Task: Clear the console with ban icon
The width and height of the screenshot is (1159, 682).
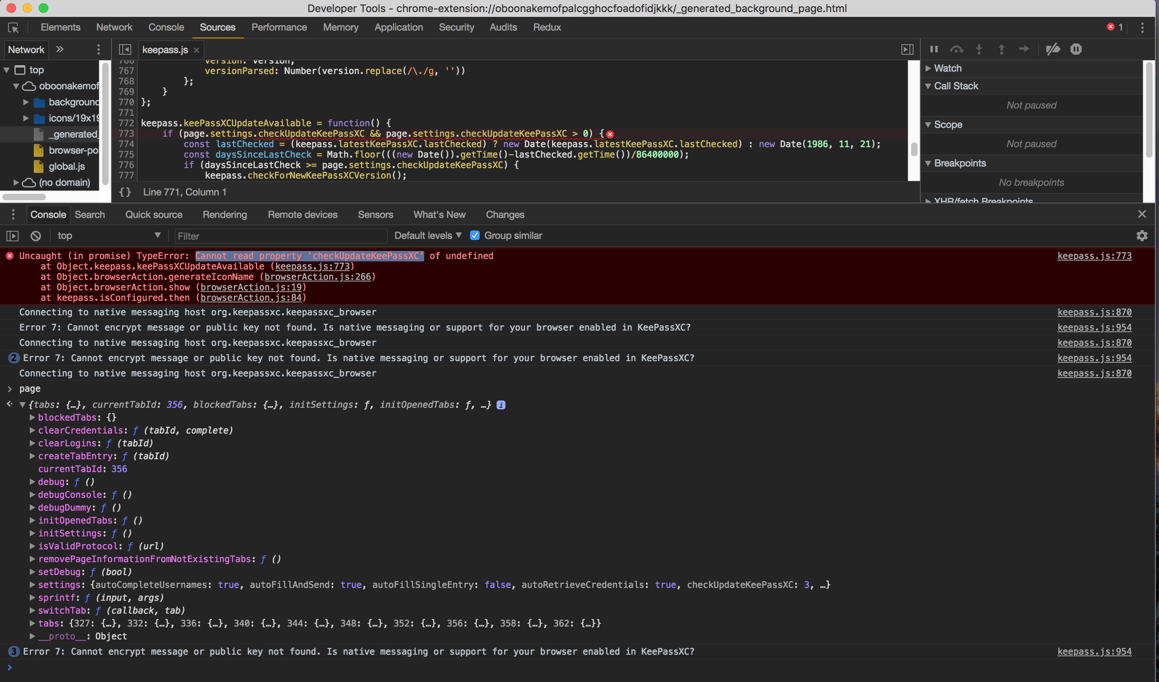Action: pos(36,236)
